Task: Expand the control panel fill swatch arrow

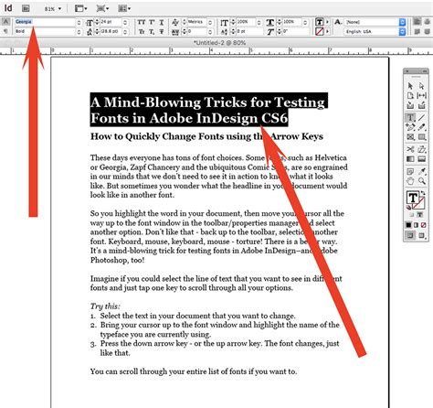Action: pyautogui.click(x=328, y=22)
